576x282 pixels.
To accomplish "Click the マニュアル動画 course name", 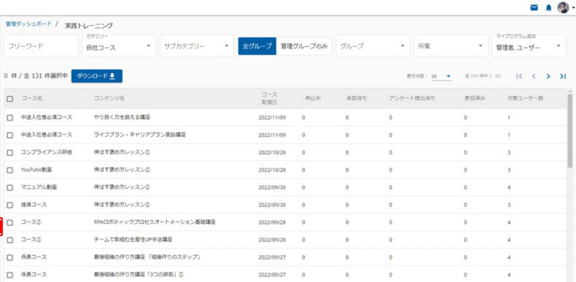I will (39, 187).
